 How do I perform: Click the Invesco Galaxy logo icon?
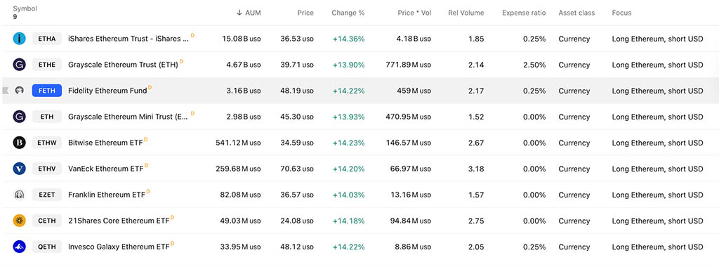pyautogui.click(x=19, y=247)
